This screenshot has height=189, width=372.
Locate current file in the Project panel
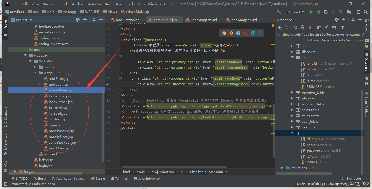point(78,20)
